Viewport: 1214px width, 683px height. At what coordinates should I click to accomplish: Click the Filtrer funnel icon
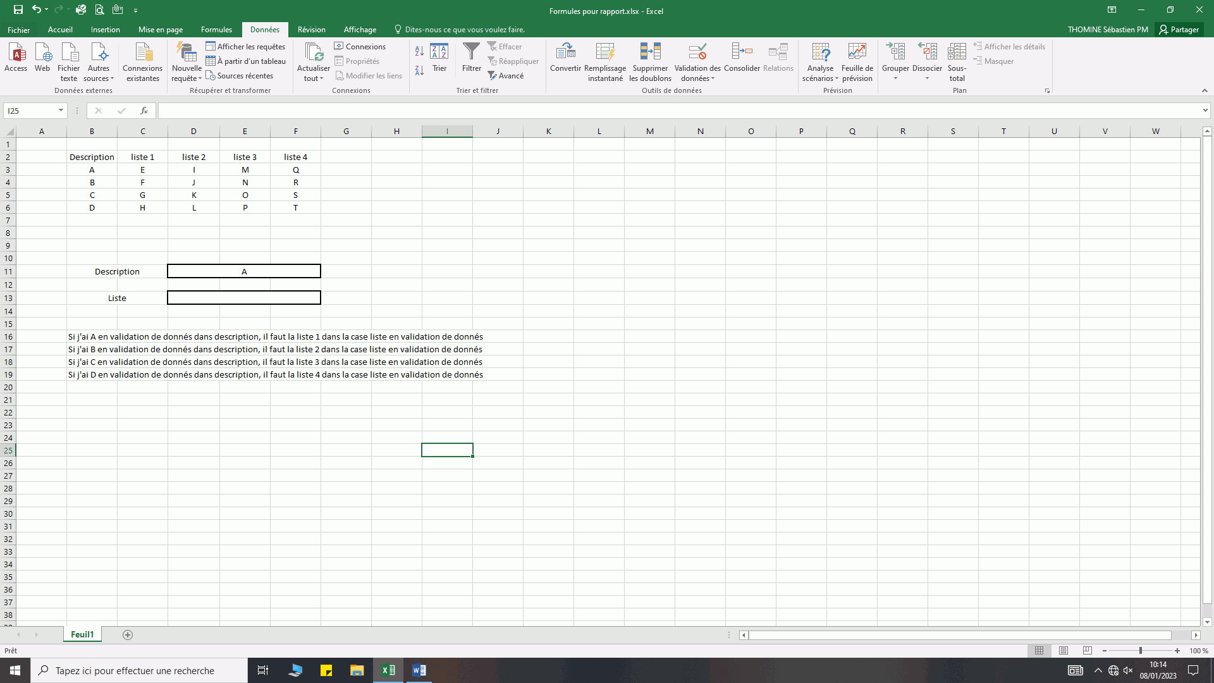coord(471,52)
